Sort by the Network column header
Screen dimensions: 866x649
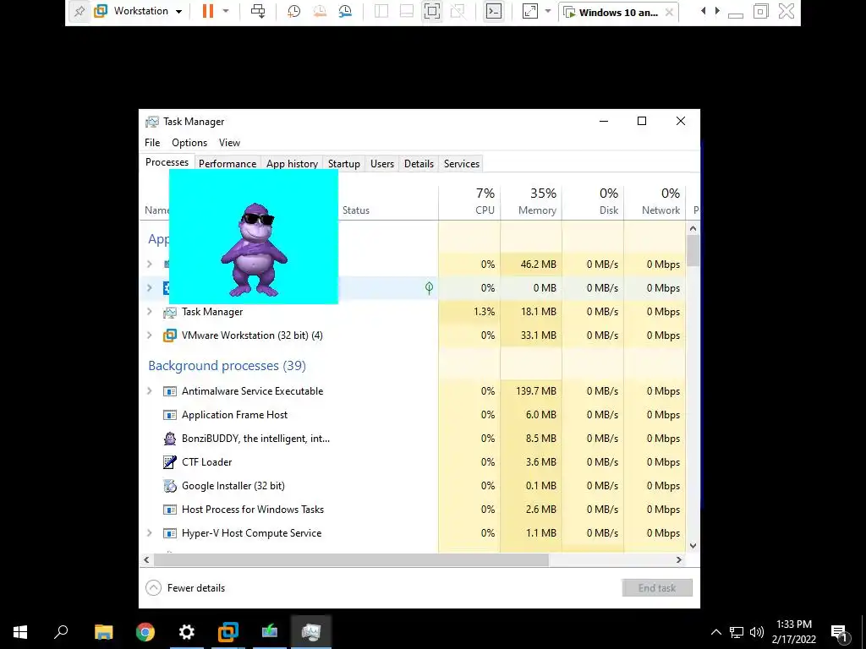pos(655,201)
